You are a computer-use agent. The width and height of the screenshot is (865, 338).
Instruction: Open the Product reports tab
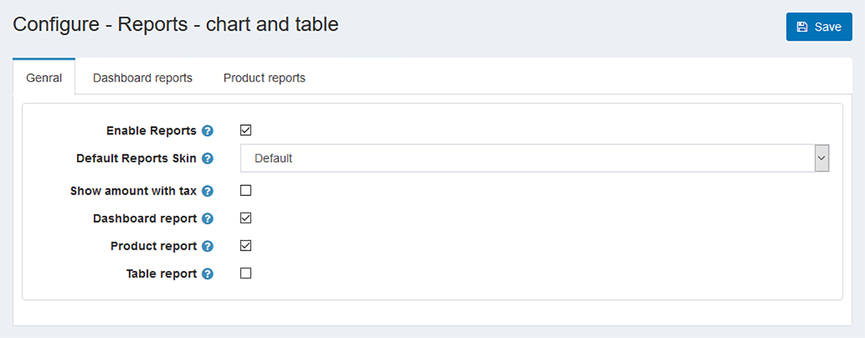(x=264, y=78)
